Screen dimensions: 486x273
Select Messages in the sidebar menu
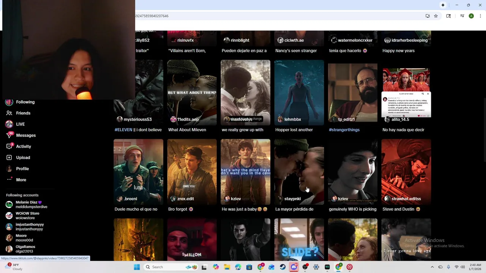point(26,135)
